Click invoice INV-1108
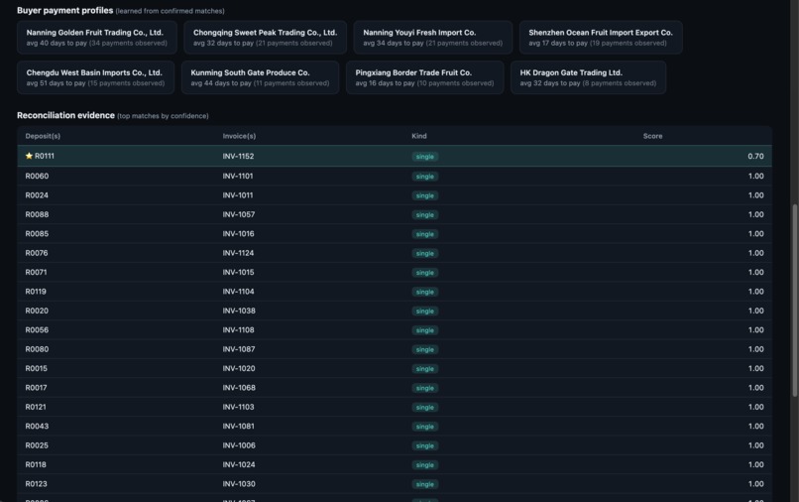The image size is (799, 502). [x=238, y=330]
